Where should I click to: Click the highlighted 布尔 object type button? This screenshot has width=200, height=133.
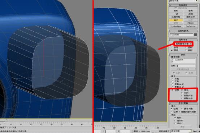tap(176, 20)
